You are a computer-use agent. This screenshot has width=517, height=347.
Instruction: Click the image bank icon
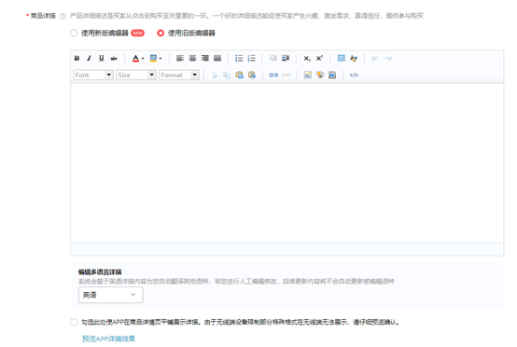[320, 76]
